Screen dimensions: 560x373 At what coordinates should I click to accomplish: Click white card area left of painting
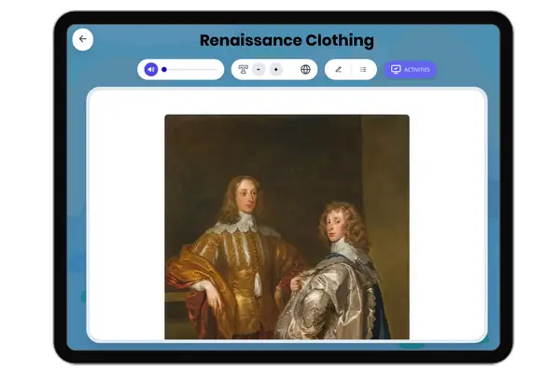pos(126,224)
